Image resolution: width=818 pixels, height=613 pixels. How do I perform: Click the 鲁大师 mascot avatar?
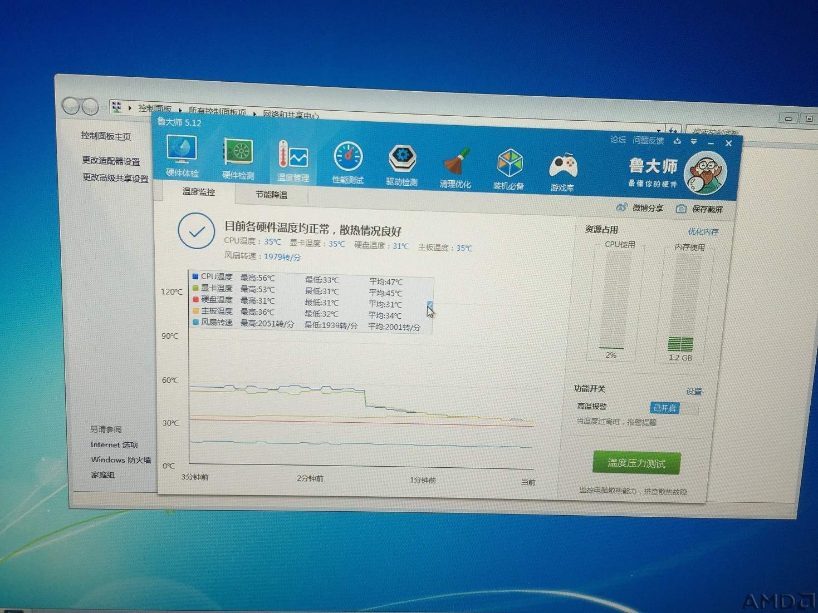pyautogui.click(x=706, y=173)
